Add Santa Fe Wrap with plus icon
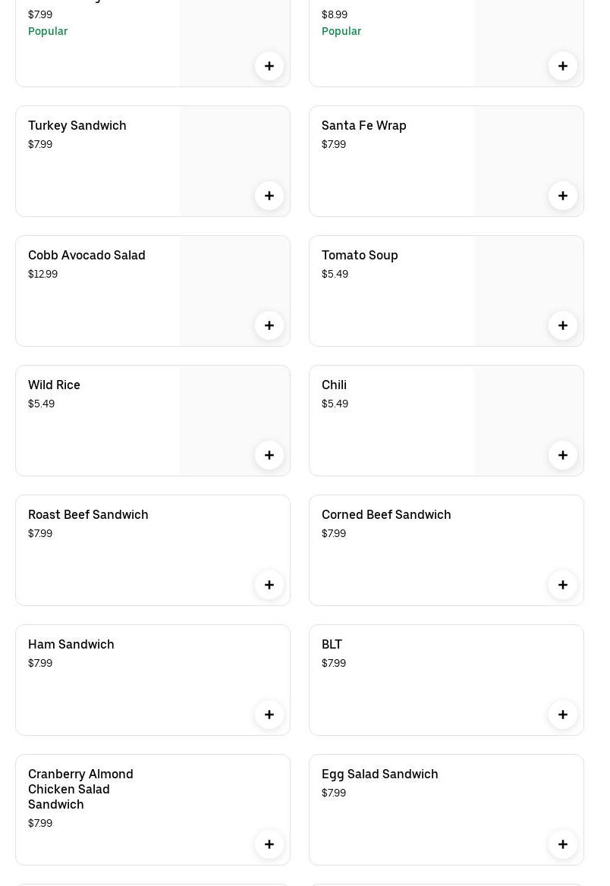 (x=563, y=196)
